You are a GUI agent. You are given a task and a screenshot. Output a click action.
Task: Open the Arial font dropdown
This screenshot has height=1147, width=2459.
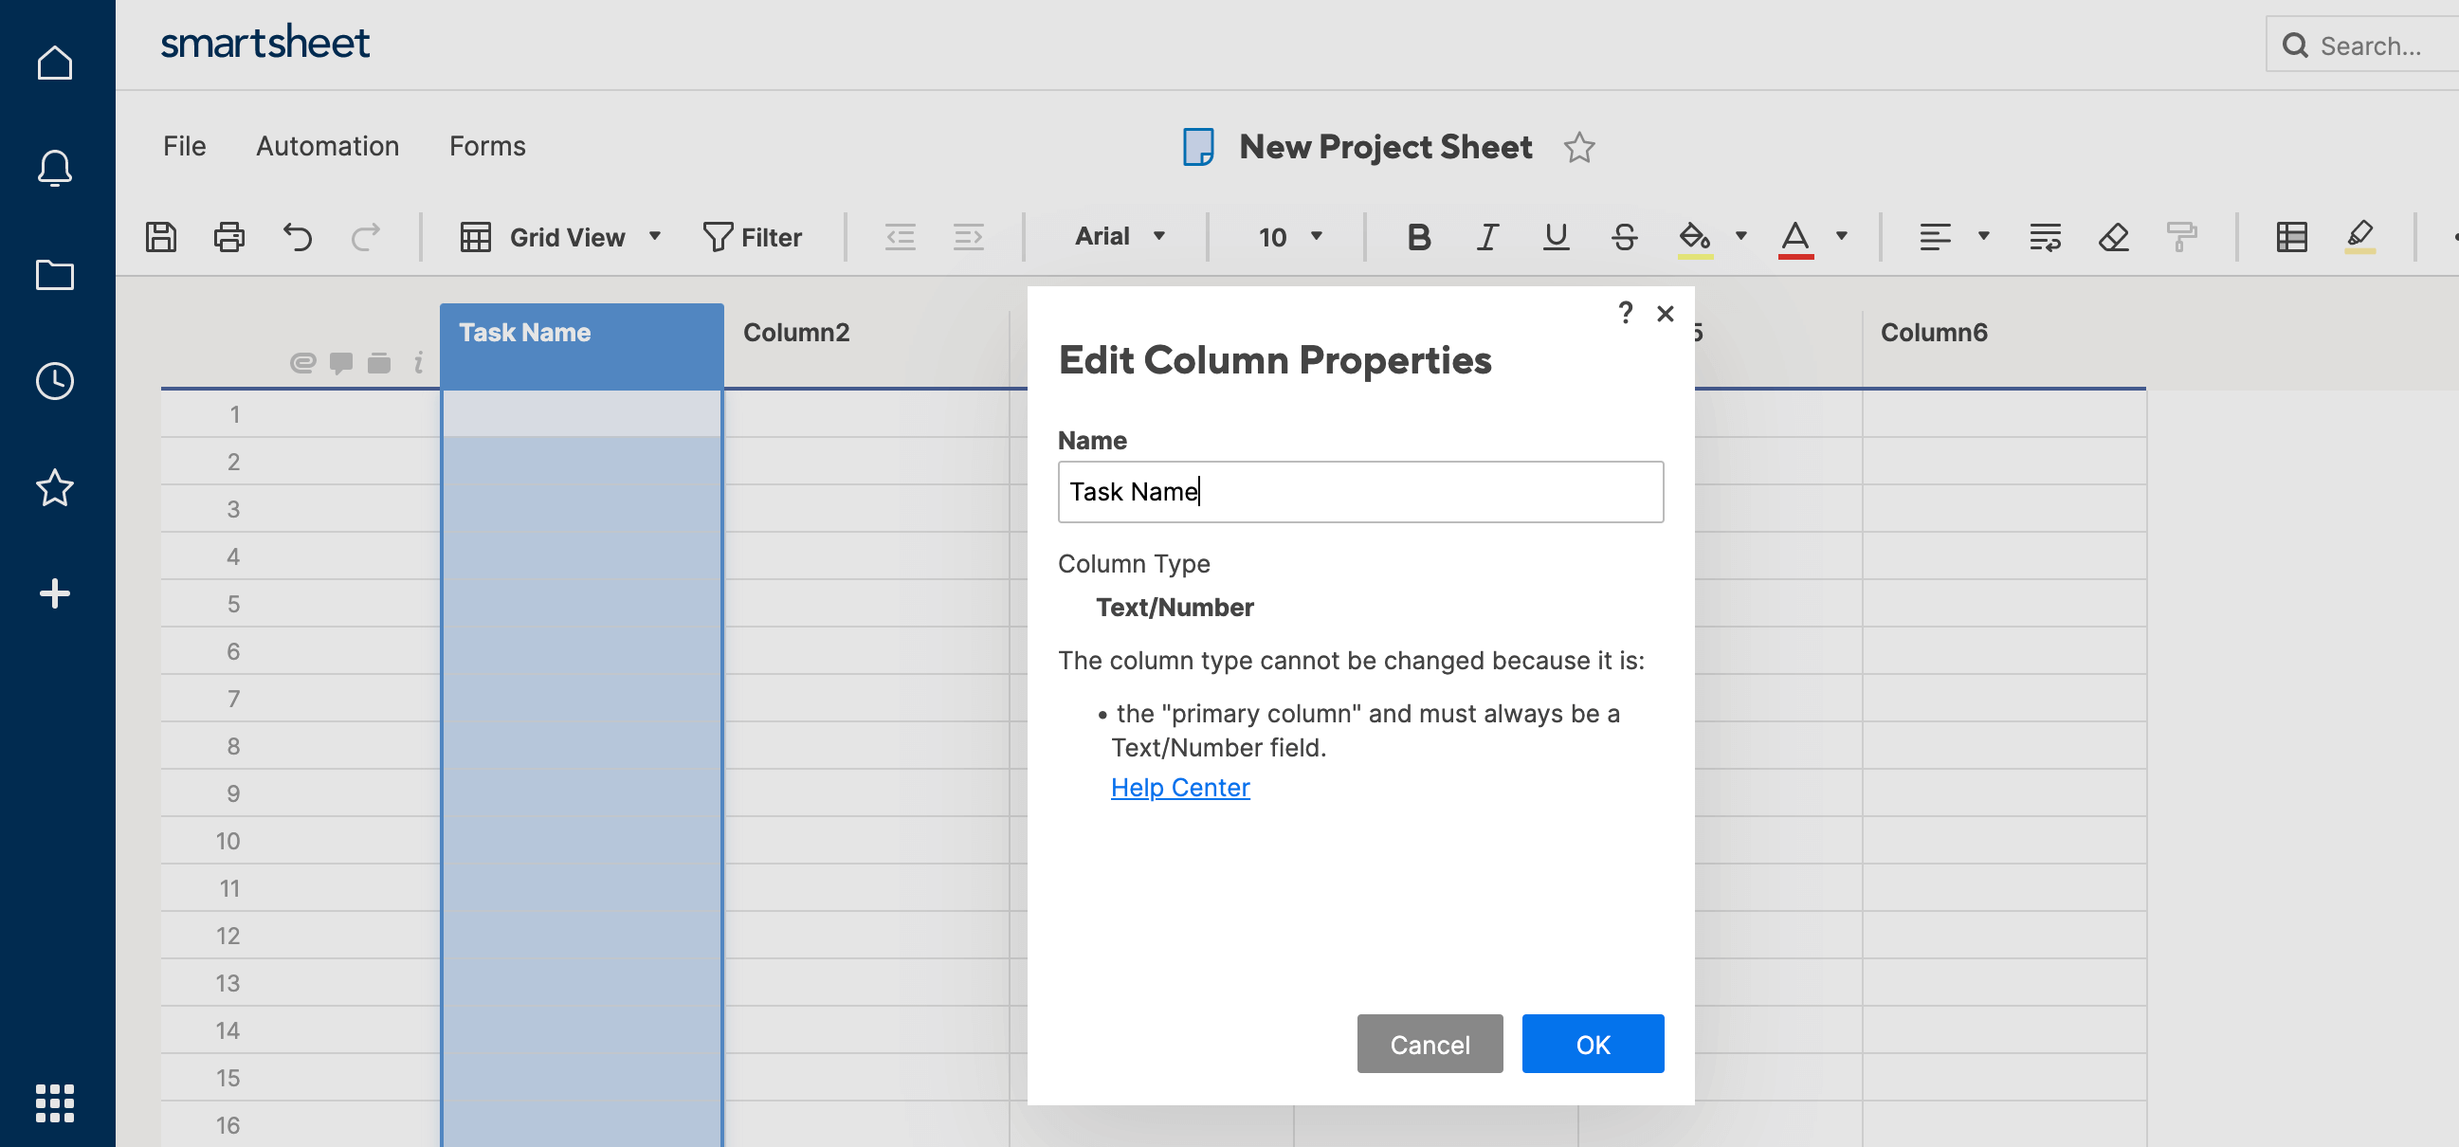point(1119,237)
